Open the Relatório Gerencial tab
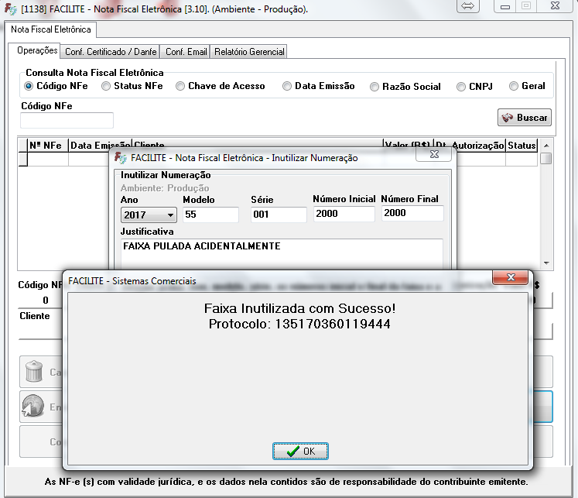Screen dimensions: 578x498 coord(249,52)
